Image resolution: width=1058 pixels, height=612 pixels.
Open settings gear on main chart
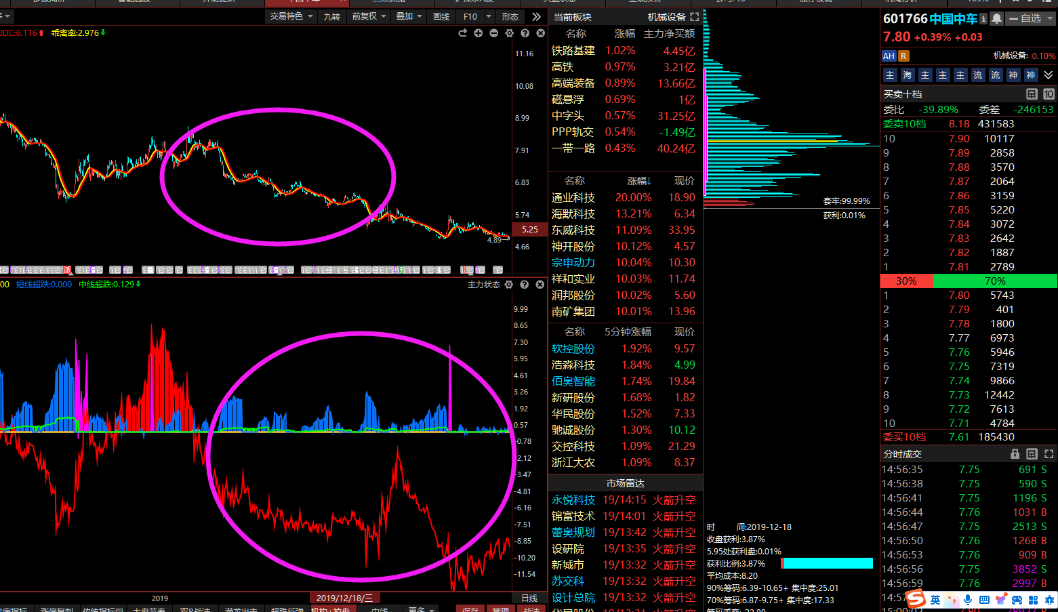pyautogui.click(x=509, y=33)
